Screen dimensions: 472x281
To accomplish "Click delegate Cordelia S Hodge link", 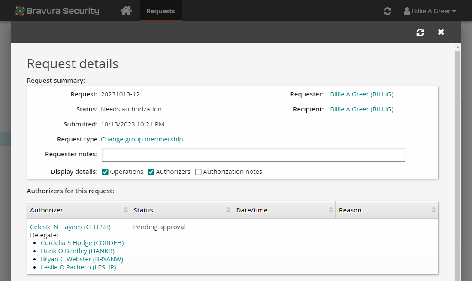I will 82,243.
